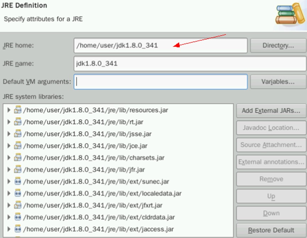Screen dimensions: 307x238
Task: Click the jsse.jar library icon
Action: (18, 134)
